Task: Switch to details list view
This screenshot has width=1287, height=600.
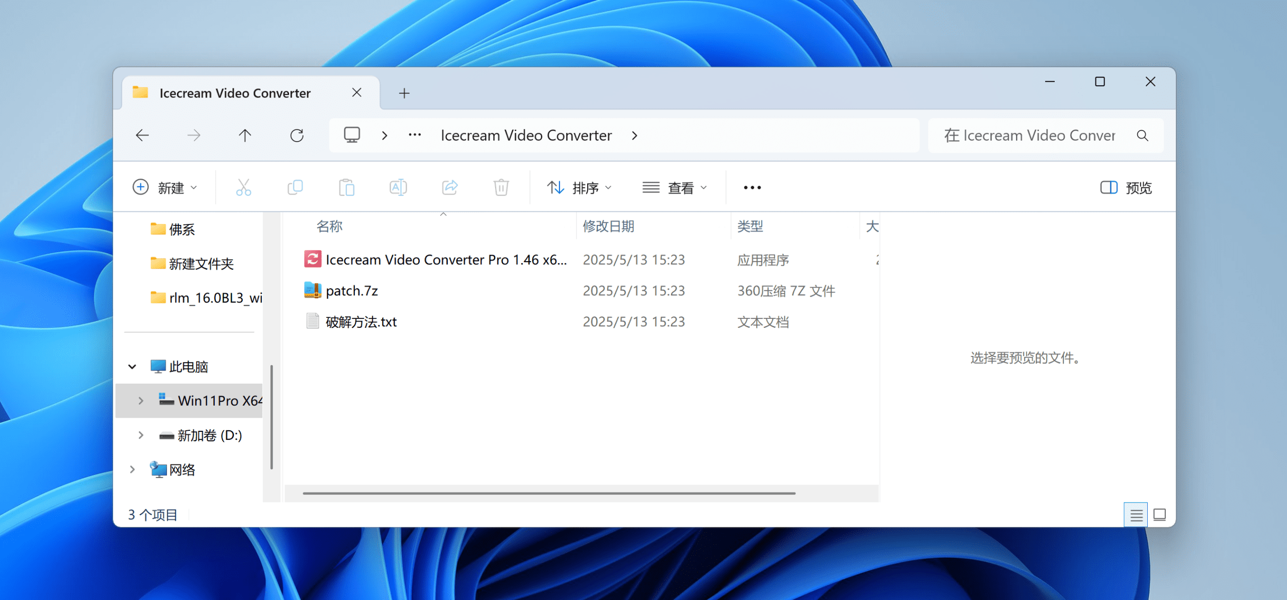Action: click(1136, 515)
